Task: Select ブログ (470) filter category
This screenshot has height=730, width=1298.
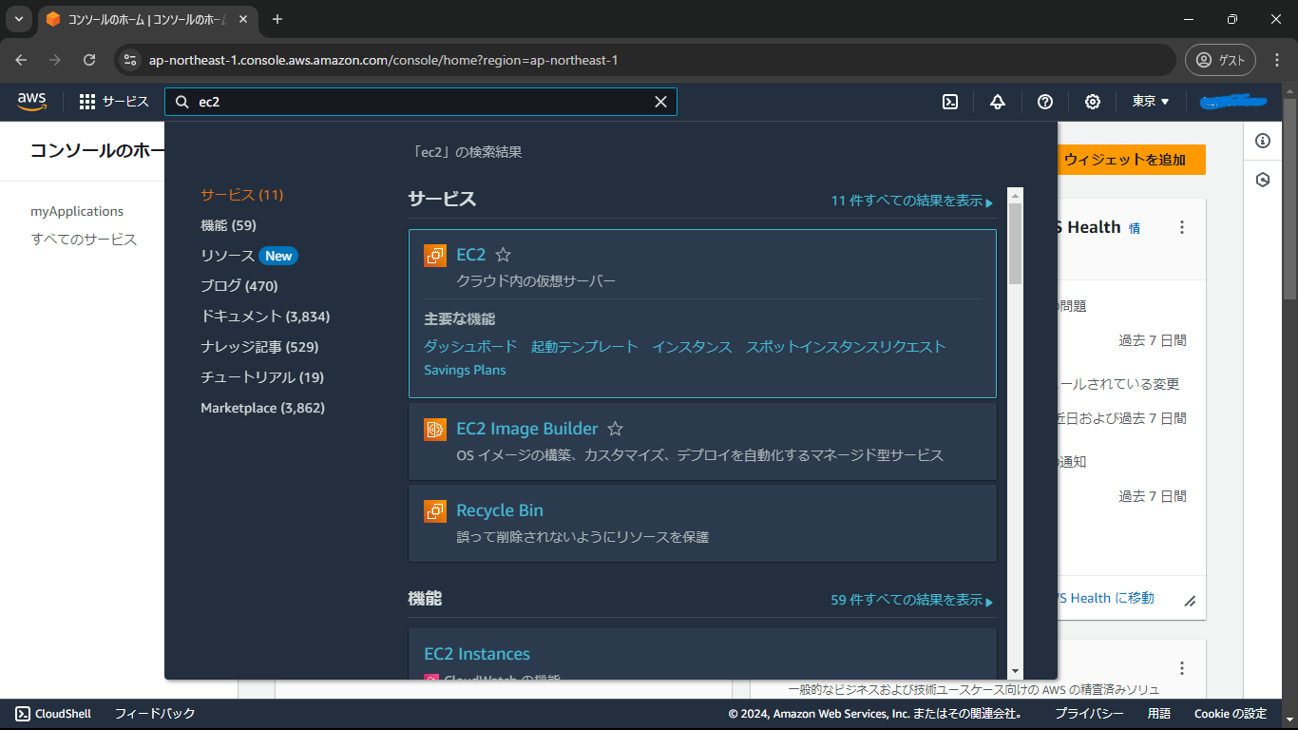Action: (239, 286)
